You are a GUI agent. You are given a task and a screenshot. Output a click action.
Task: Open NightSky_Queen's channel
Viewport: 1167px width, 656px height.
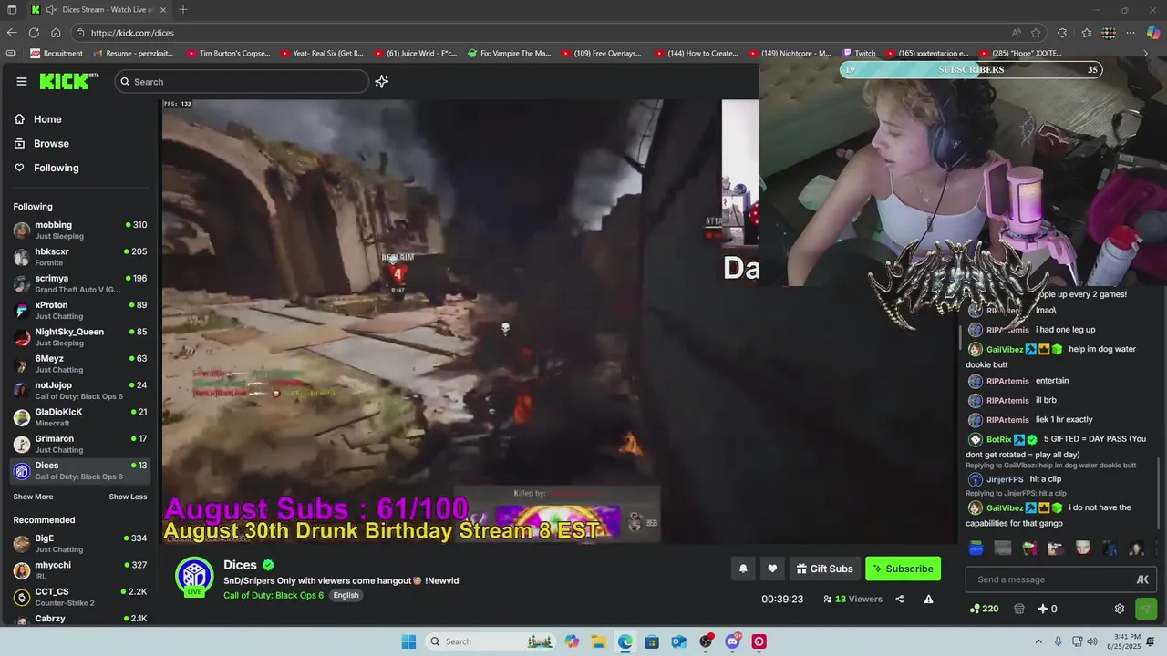point(80,337)
